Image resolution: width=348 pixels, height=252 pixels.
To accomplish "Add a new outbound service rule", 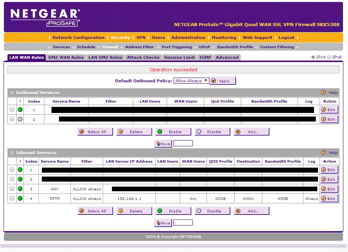I will tap(251, 132).
